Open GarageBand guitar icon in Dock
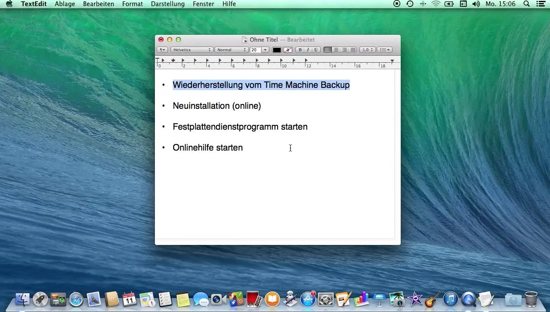The height and width of the screenshot is (312, 550). 433,299
